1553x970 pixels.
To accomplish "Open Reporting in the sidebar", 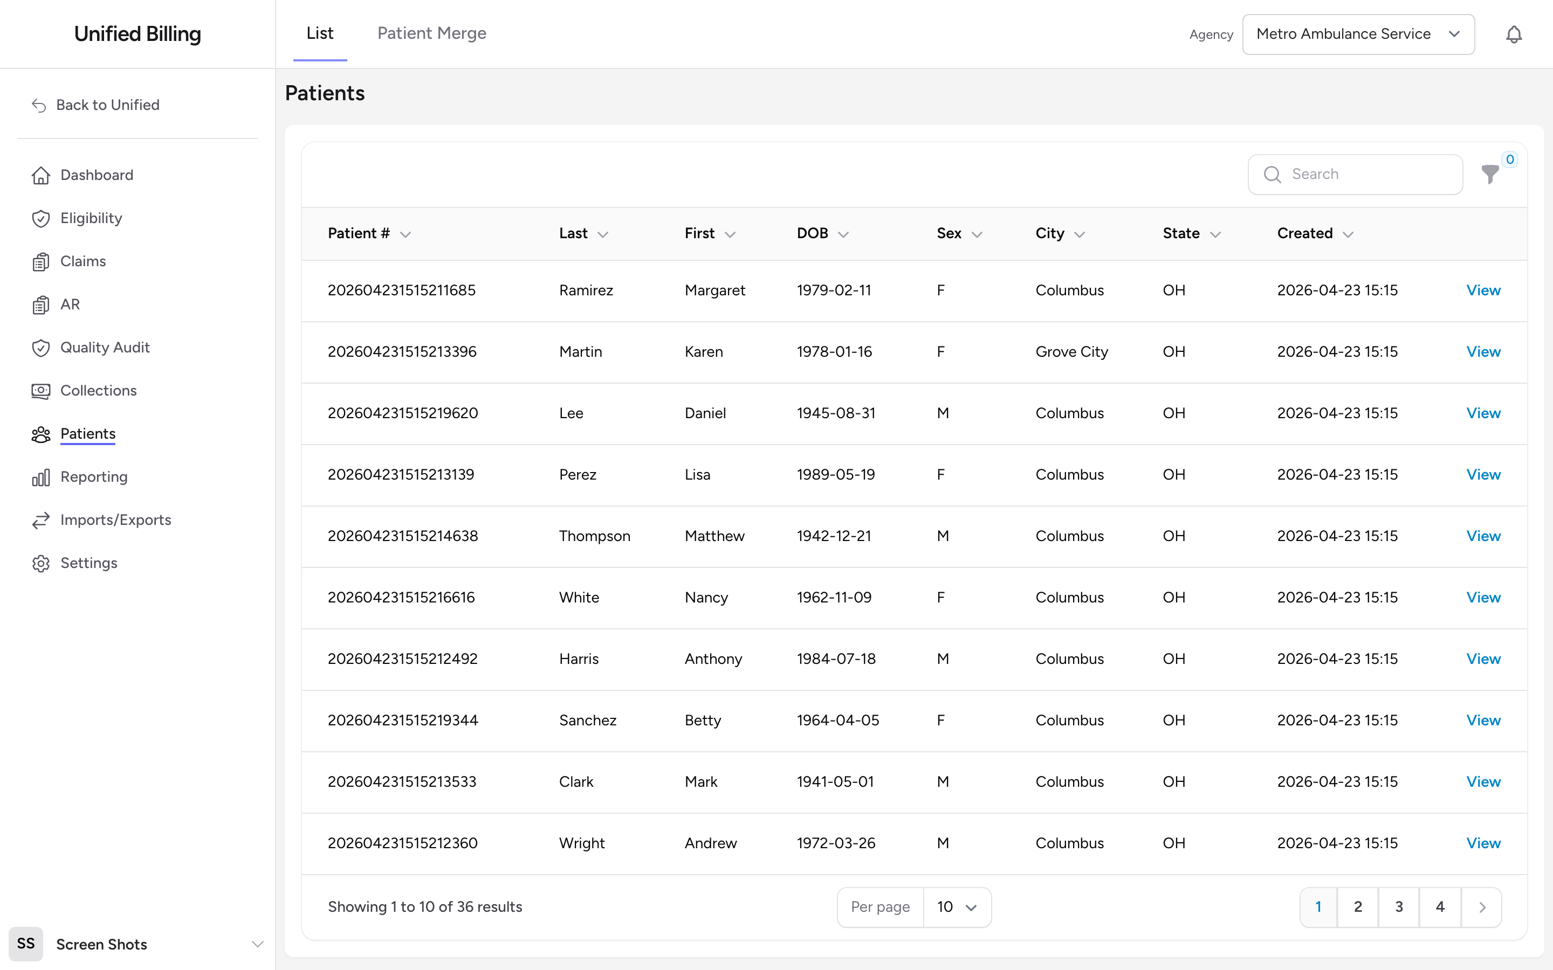I will pos(94,477).
